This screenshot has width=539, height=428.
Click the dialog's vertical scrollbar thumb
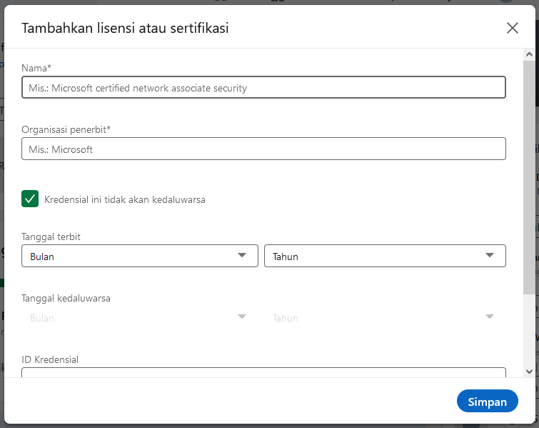pos(529,177)
